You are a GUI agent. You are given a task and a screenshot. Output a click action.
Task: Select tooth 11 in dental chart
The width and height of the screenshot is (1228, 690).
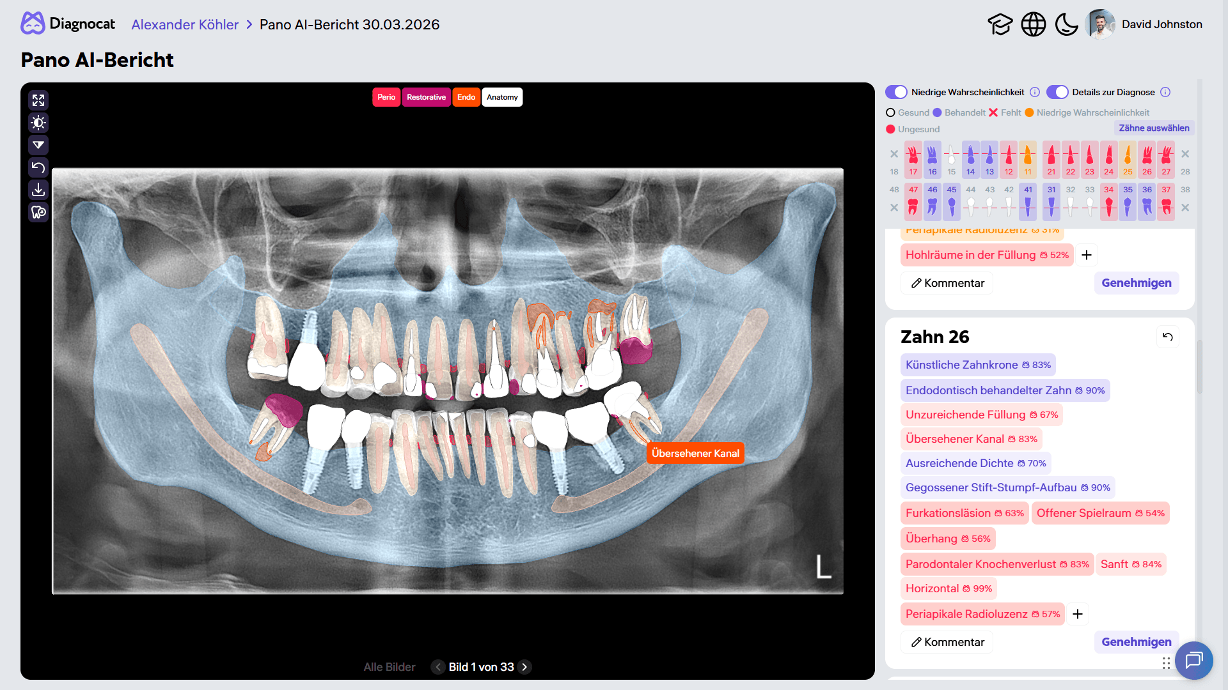[1028, 160]
